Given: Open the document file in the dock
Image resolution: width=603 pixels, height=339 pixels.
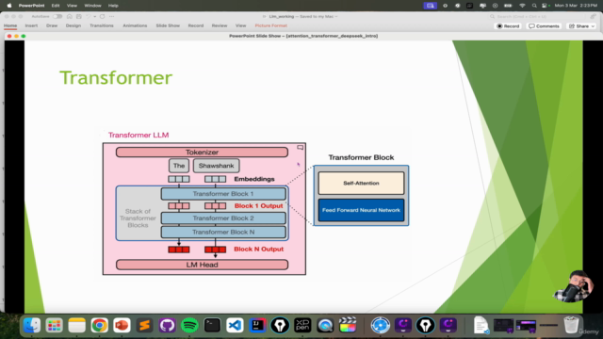Looking at the screenshot, I should tap(481, 326).
